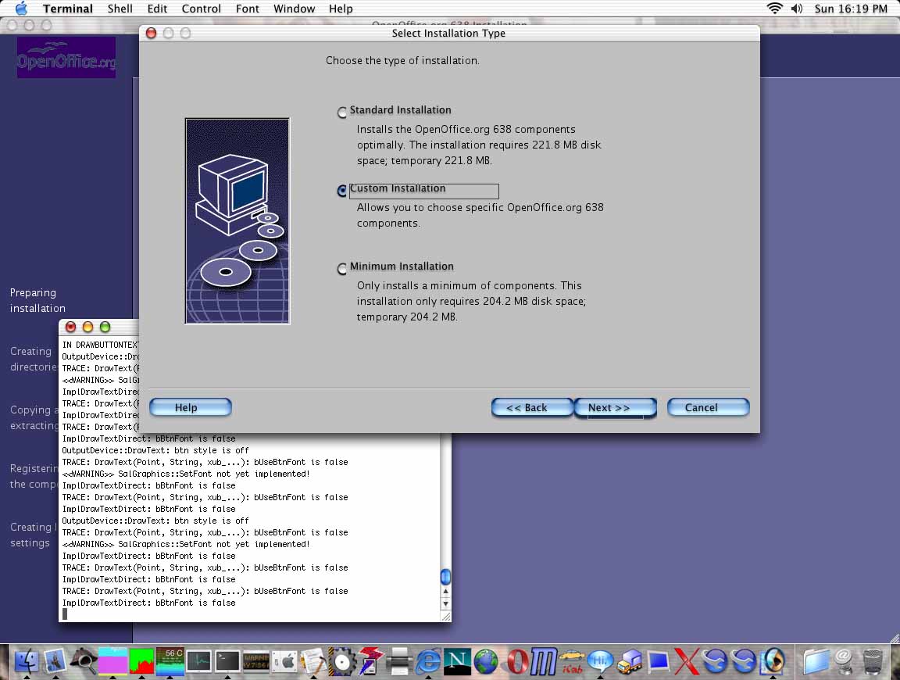This screenshot has width=900, height=680.
Task: Click the Wi-Fi status icon in menu bar
Action: 775,8
